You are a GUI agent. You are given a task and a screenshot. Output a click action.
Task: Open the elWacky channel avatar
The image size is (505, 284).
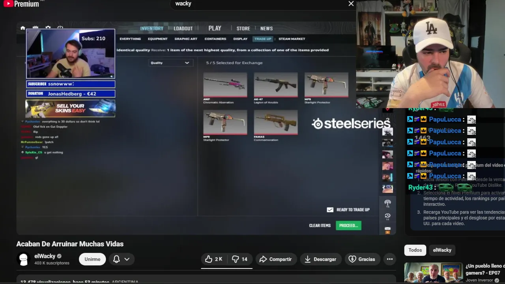tap(24, 259)
